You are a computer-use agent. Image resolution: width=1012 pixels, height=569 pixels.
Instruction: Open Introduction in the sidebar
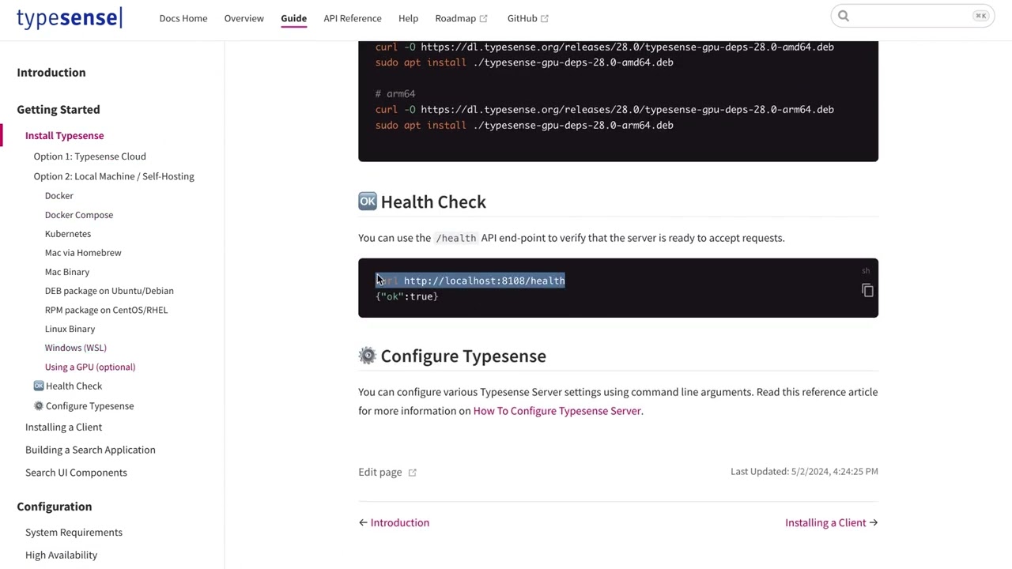click(x=51, y=72)
